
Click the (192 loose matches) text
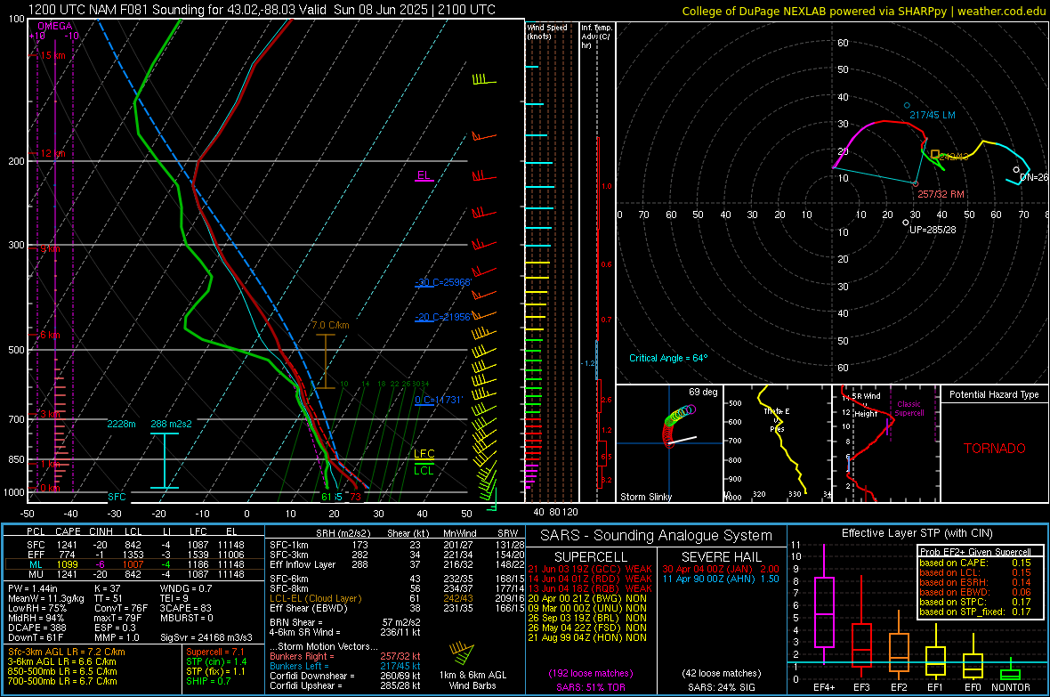click(591, 674)
